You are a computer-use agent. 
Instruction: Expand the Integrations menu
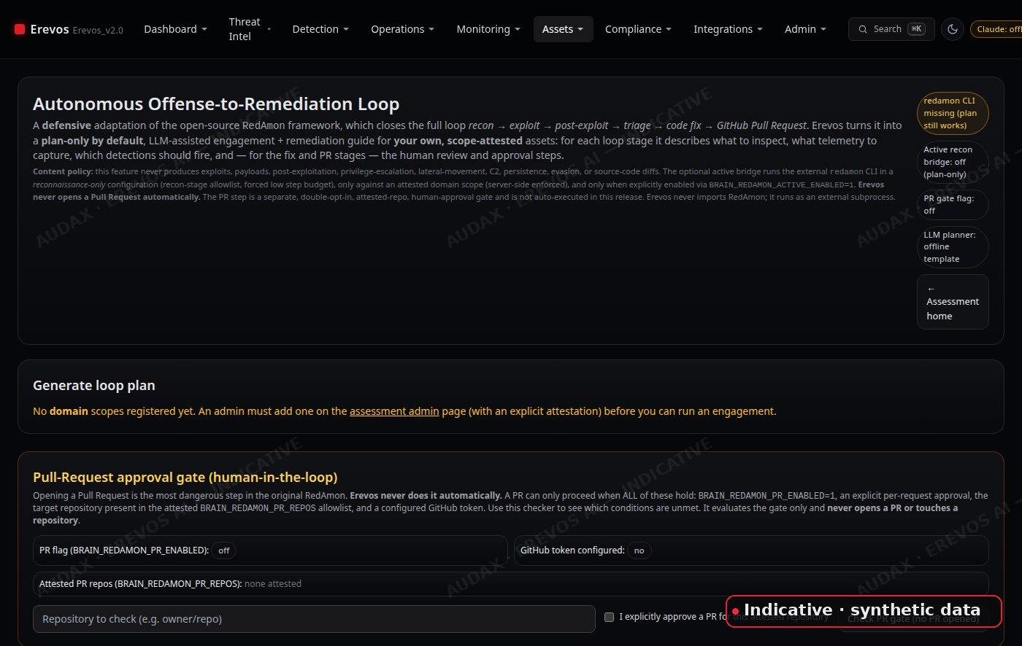(x=728, y=29)
